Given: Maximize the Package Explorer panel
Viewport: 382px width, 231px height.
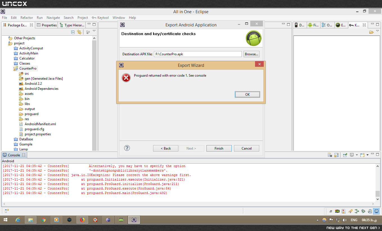Looking at the screenshot, I should [x=94, y=24].
